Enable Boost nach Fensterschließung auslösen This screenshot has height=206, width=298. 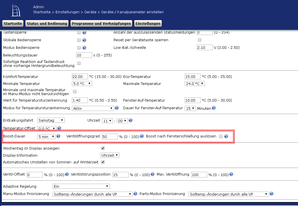point(221,136)
